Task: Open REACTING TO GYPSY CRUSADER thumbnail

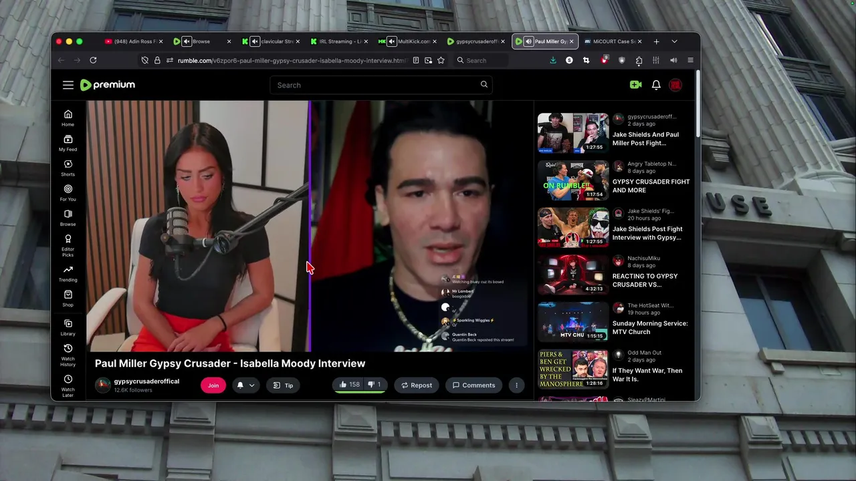Action: point(573,275)
